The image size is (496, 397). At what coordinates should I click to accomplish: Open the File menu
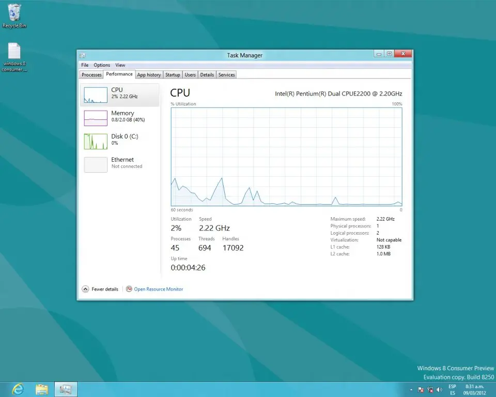point(85,65)
